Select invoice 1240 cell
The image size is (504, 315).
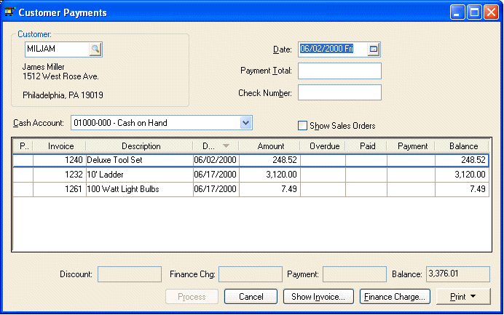60,160
